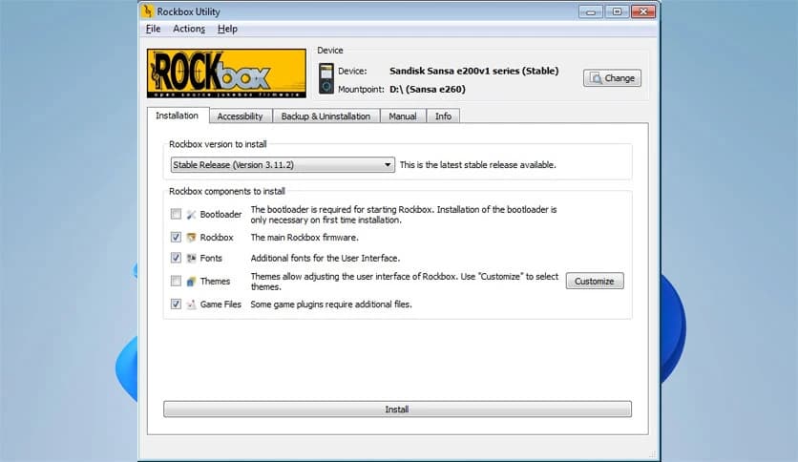The width and height of the screenshot is (798, 462).
Task: Close the Rockbox Utility window
Action: pos(643,11)
